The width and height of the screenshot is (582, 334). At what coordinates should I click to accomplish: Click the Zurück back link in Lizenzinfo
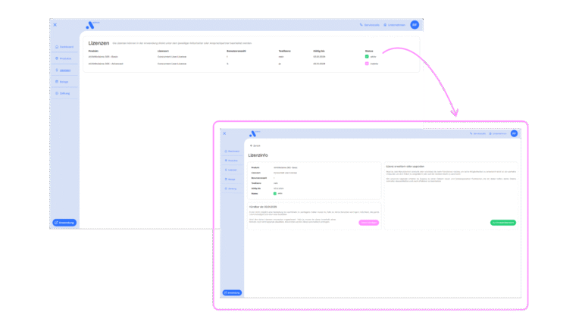[x=255, y=145]
